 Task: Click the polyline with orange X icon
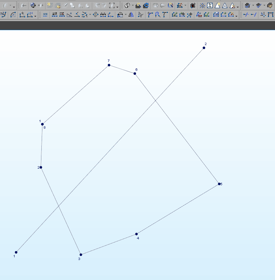(x=231, y=15)
